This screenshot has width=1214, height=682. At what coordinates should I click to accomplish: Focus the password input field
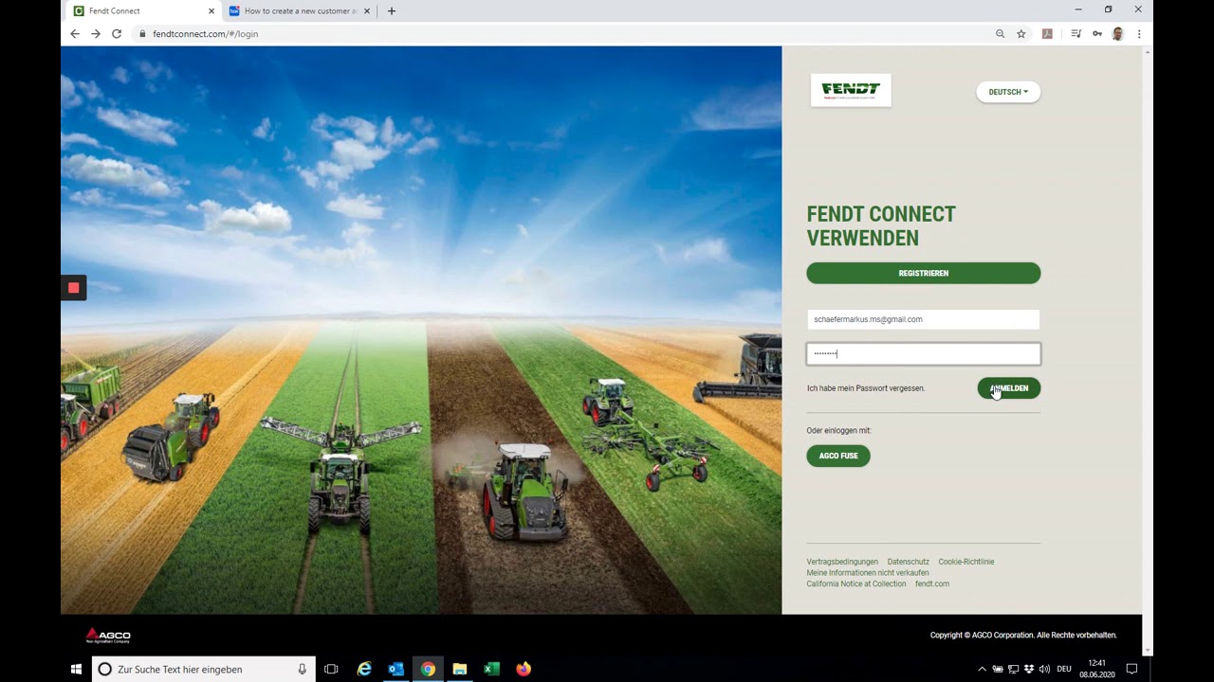pyautogui.click(x=923, y=353)
